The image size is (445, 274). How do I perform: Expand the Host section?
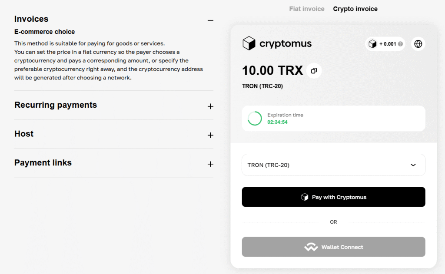click(x=210, y=135)
